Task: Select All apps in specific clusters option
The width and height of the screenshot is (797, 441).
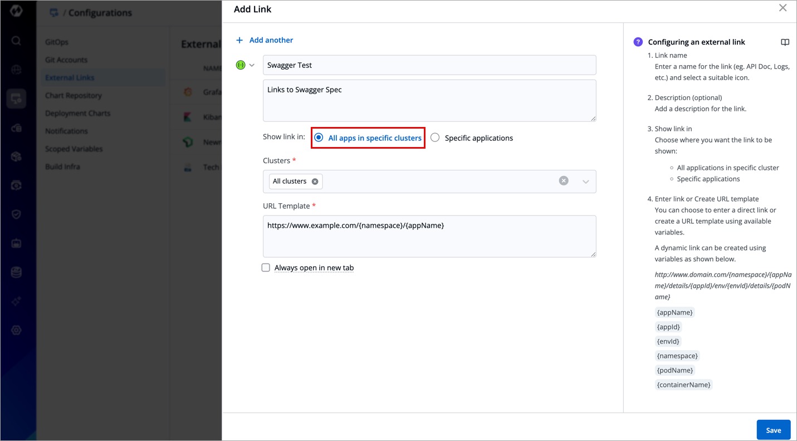Action: [x=319, y=138]
